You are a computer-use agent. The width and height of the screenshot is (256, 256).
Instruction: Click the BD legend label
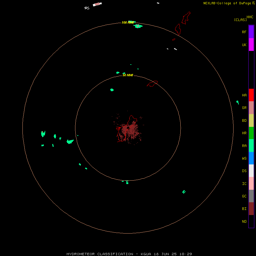point(244,121)
